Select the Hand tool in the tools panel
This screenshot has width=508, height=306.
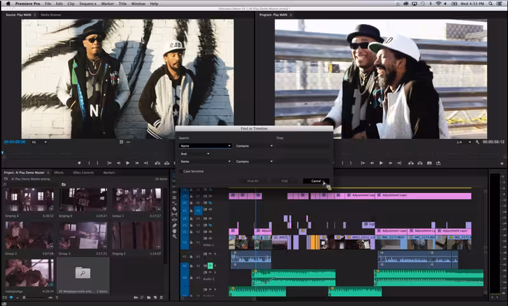pos(174,231)
